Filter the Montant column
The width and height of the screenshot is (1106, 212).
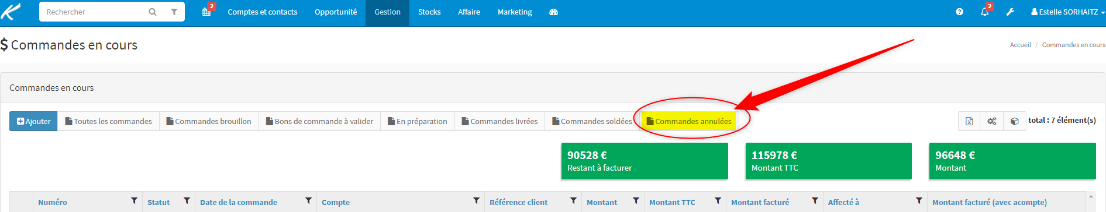636,201
